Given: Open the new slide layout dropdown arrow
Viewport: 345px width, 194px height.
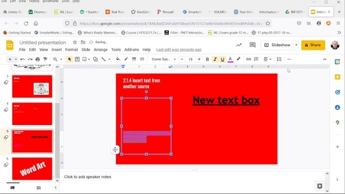Looking at the screenshot, I should coord(16,59).
